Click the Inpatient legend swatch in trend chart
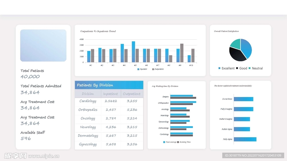This screenshot has width=287, height=161. coord(138,69)
